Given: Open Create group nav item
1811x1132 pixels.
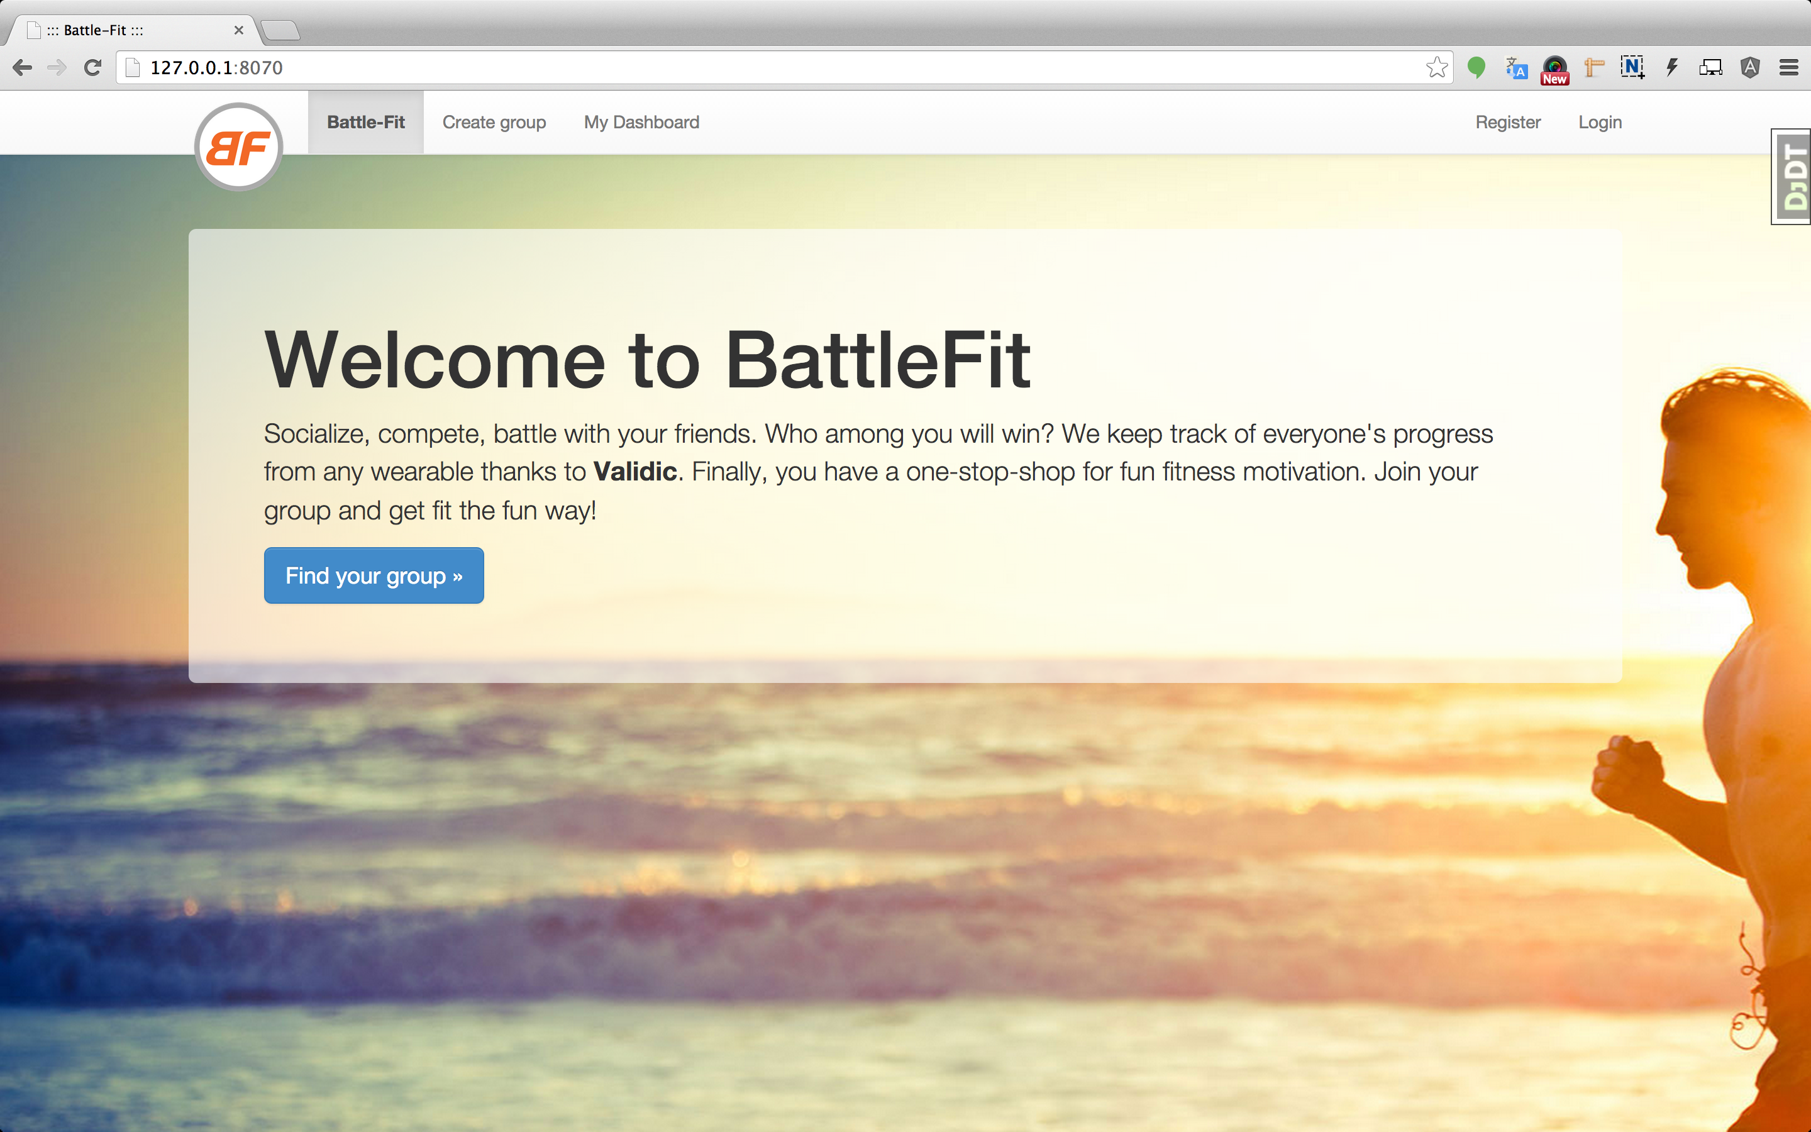Looking at the screenshot, I should (x=494, y=122).
